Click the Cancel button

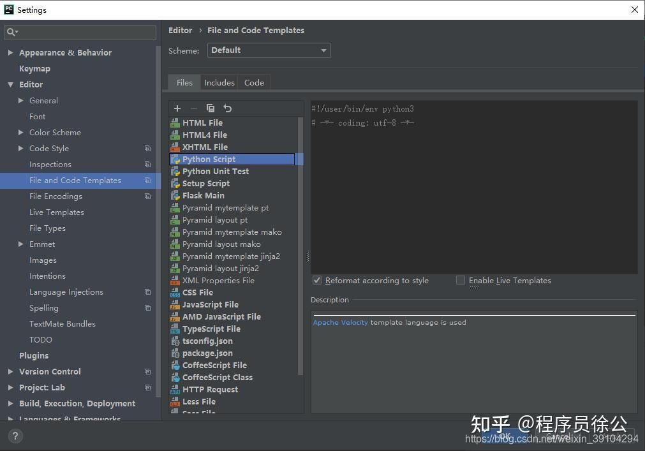point(560,436)
